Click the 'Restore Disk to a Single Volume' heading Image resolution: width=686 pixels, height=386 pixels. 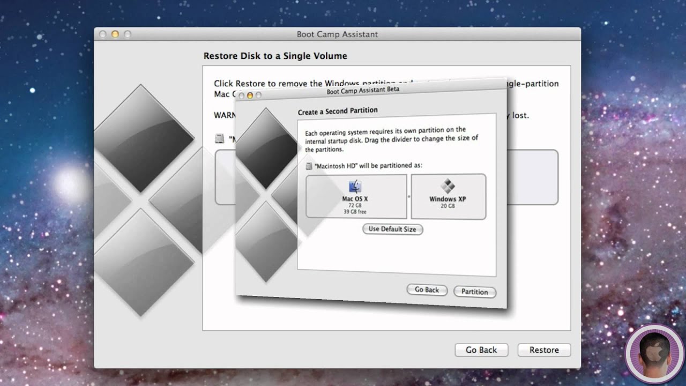coord(275,56)
